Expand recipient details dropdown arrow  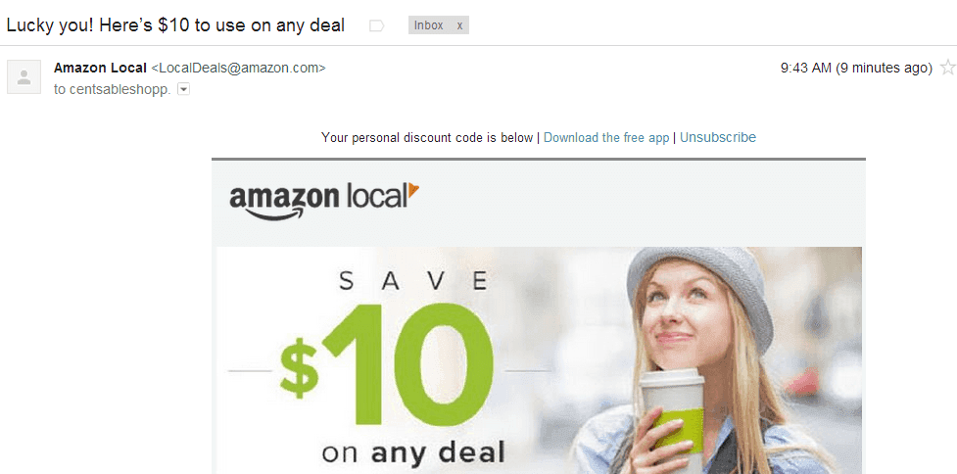coord(183,90)
